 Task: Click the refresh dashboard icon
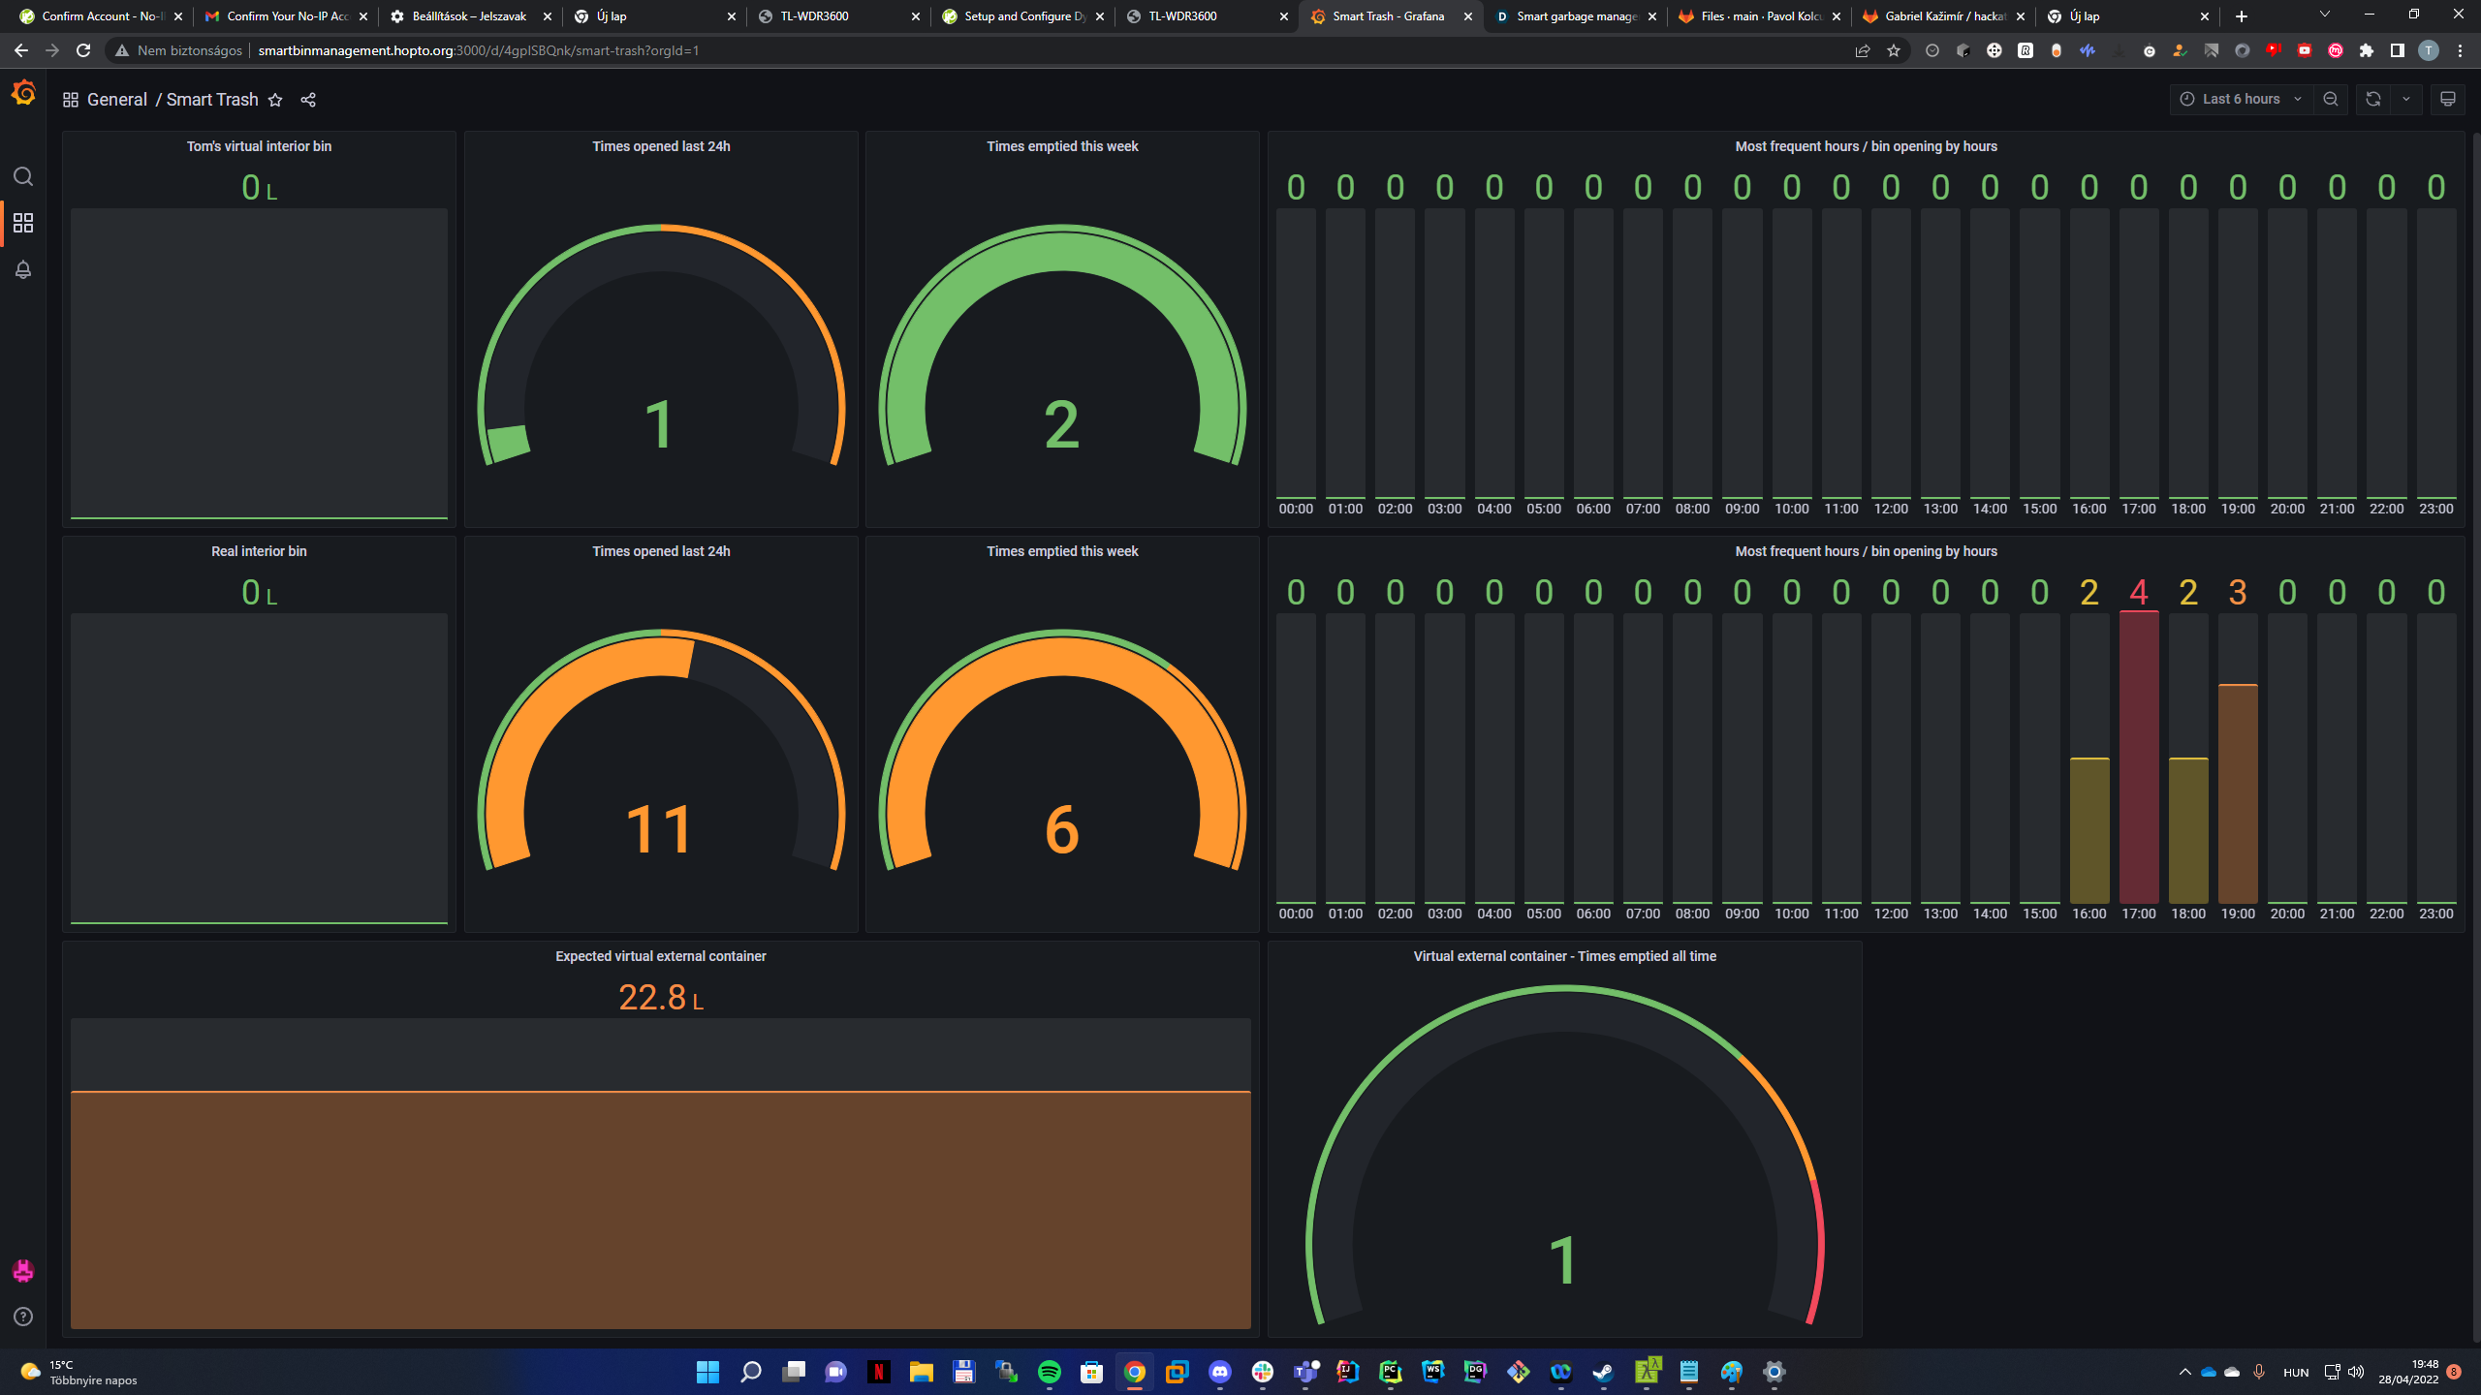pyautogui.click(x=2372, y=99)
